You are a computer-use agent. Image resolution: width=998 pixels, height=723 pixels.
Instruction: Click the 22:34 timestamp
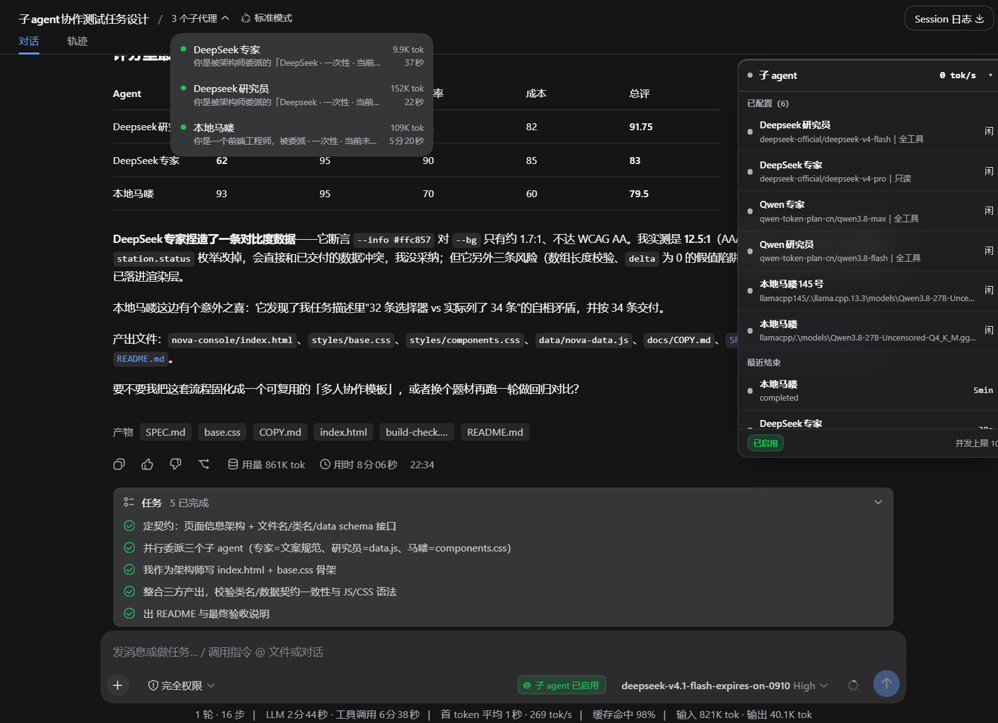coord(422,464)
